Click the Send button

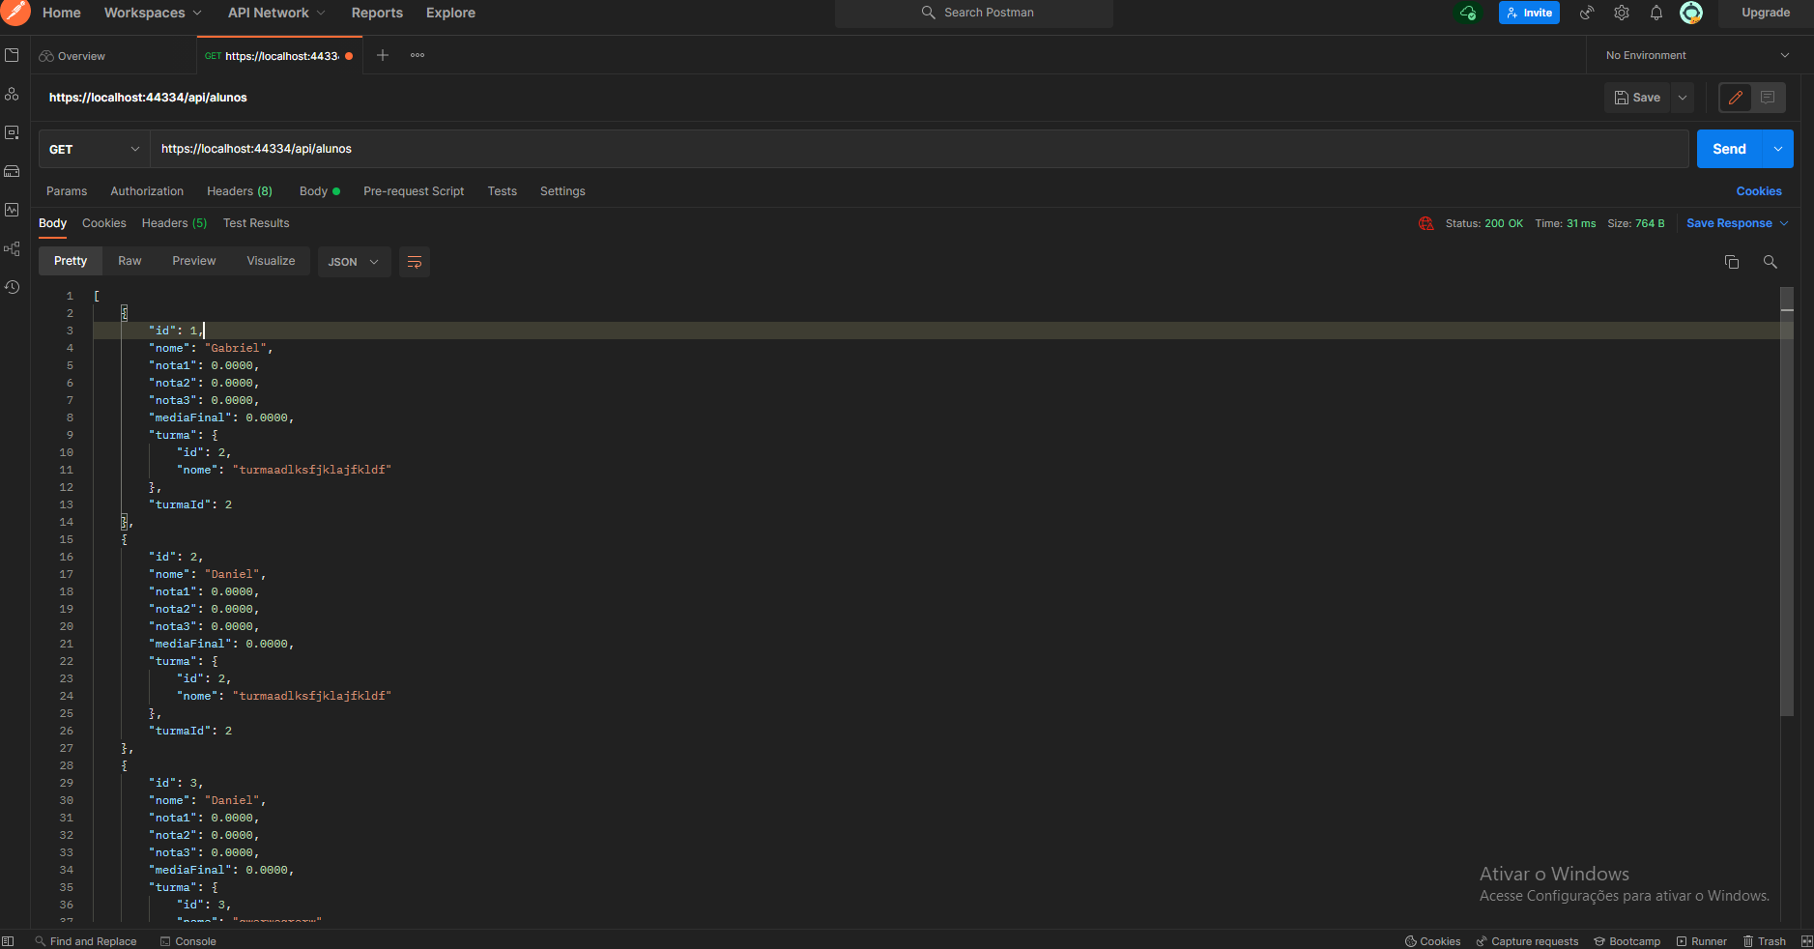click(x=1731, y=149)
